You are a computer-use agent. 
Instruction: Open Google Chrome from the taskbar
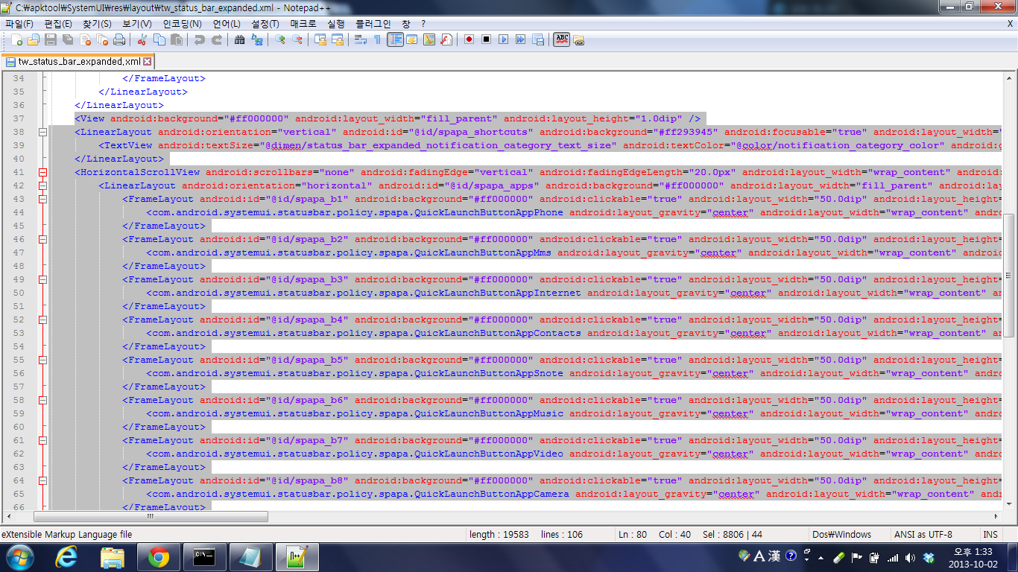click(158, 556)
